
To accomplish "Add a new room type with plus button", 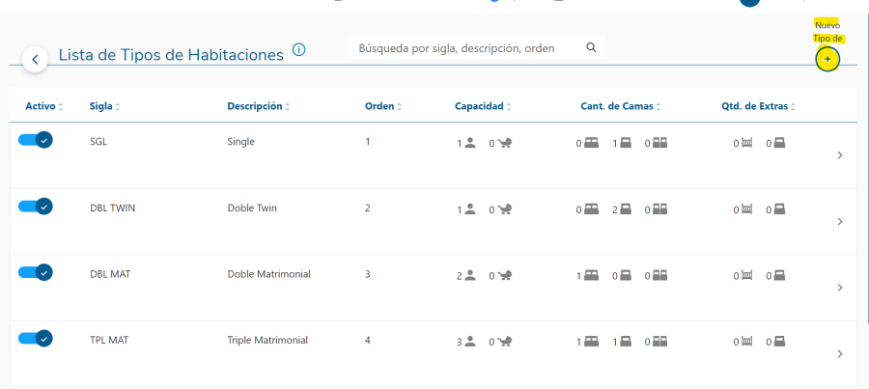I will coord(827,60).
